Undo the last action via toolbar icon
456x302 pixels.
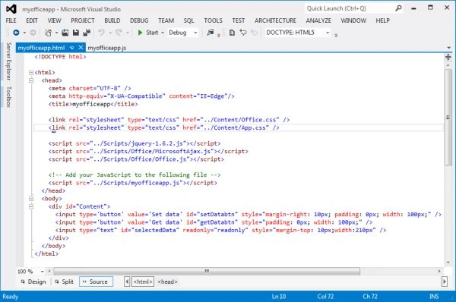point(101,33)
